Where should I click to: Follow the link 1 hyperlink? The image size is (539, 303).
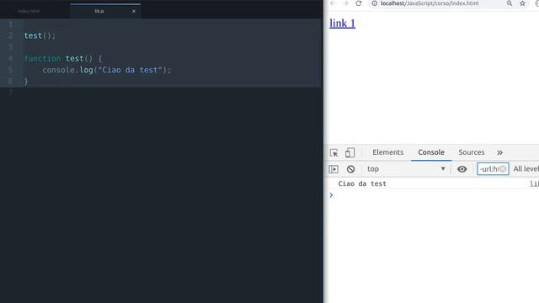(343, 24)
